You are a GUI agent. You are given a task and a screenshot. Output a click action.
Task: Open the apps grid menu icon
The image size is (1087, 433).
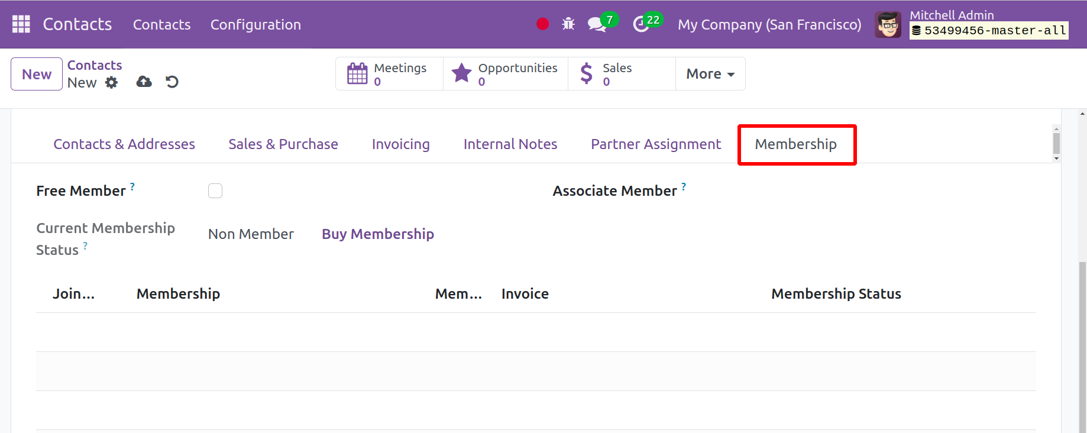click(x=21, y=24)
